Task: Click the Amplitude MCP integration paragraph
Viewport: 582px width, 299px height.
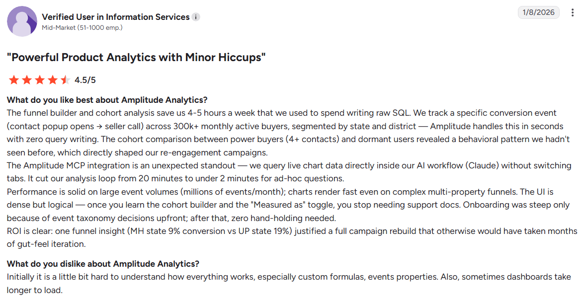Action: (289, 172)
